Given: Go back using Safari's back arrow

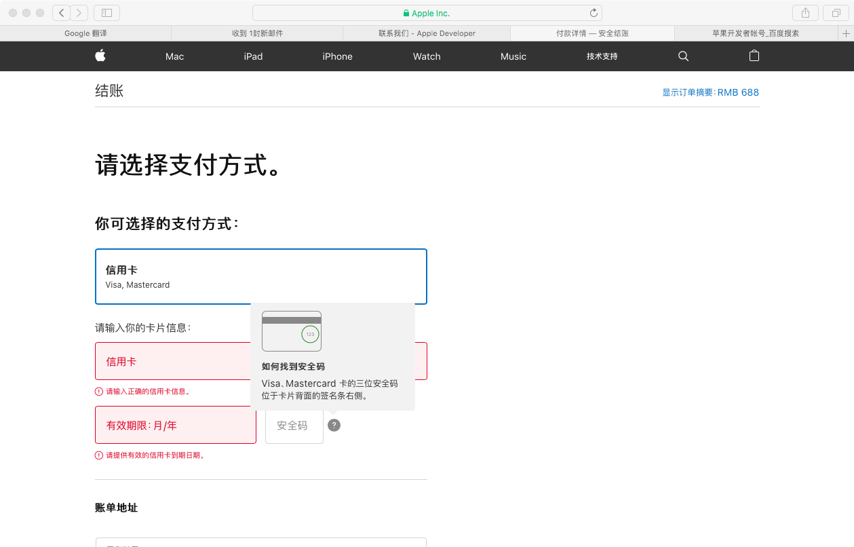Looking at the screenshot, I should [x=62, y=13].
